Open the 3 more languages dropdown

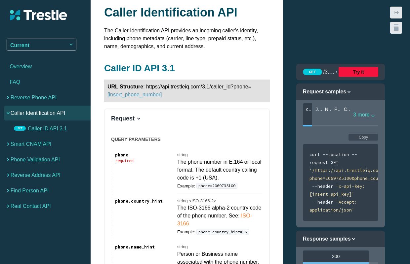pyautogui.click(x=364, y=115)
